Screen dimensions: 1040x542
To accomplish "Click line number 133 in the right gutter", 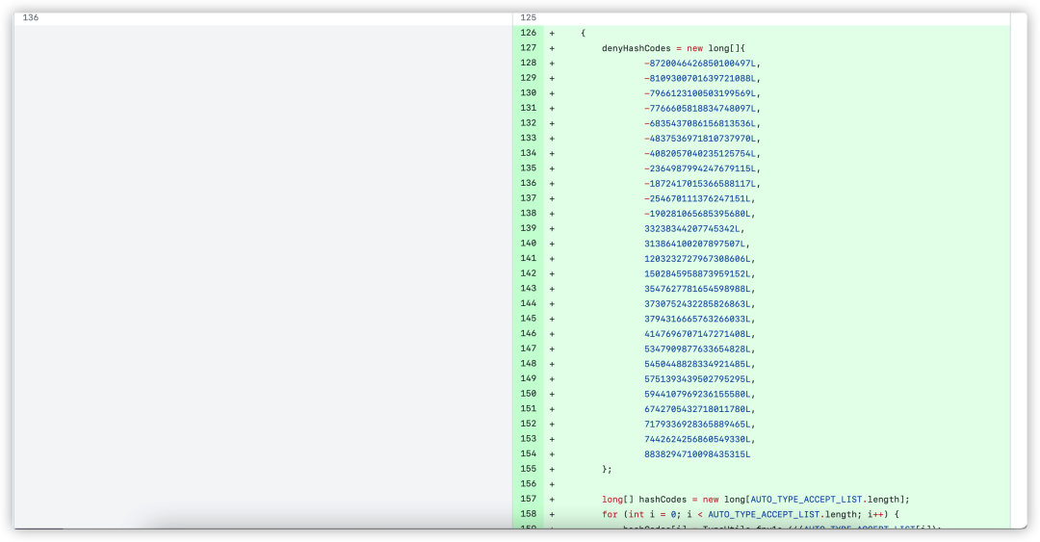I will coord(529,138).
